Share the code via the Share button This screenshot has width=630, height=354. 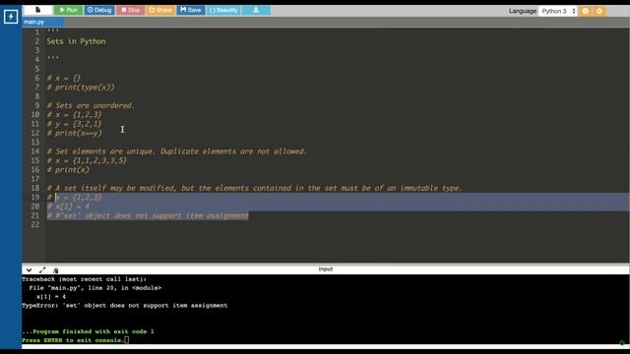tap(160, 10)
